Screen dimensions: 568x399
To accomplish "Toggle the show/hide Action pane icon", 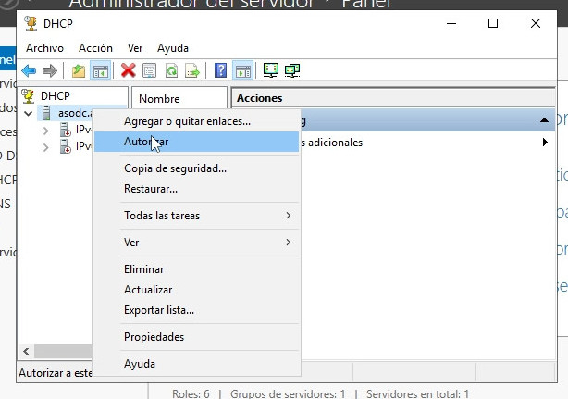I will tap(243, 70).
